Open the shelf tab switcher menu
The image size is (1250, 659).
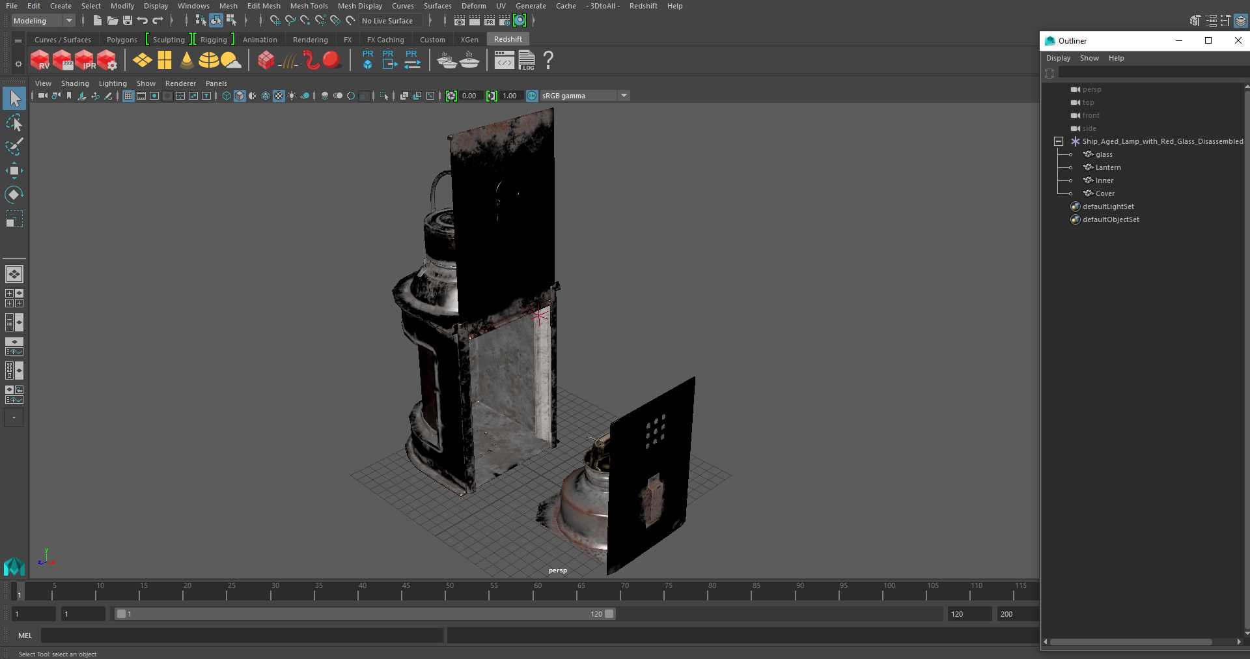[18, 40]
